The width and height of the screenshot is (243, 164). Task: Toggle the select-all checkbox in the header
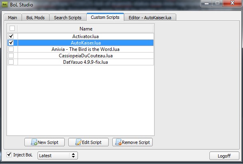coord(12,28)
